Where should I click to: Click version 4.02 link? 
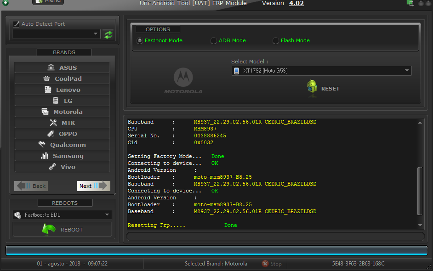(296, 3)
